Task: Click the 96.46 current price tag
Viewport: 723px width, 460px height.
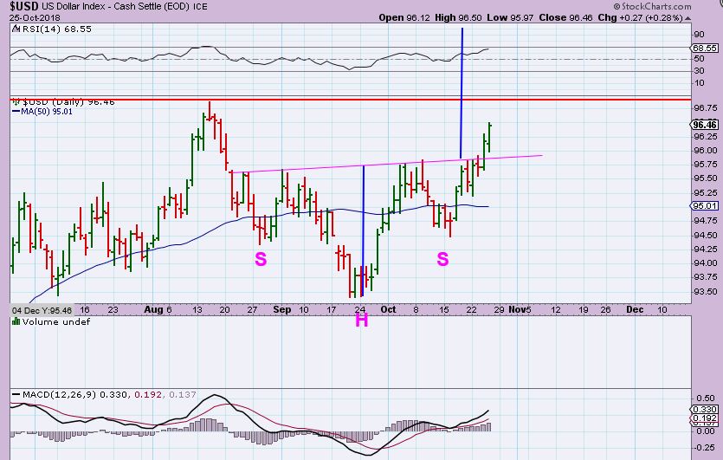Action: point(706,124)
